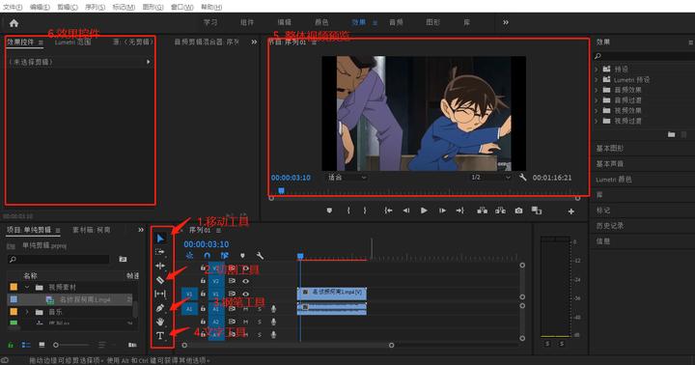Enable voice-over record on A1

273,308
